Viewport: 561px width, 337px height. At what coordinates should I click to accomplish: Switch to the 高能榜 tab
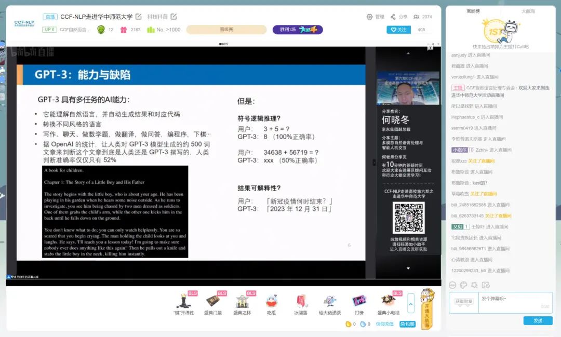click(473, 11)
